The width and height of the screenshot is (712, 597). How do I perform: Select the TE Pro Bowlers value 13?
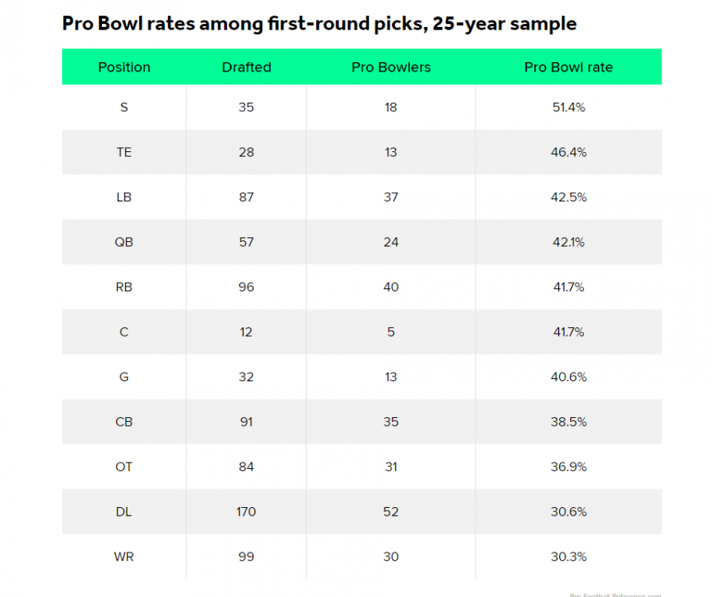click(391, 152)
